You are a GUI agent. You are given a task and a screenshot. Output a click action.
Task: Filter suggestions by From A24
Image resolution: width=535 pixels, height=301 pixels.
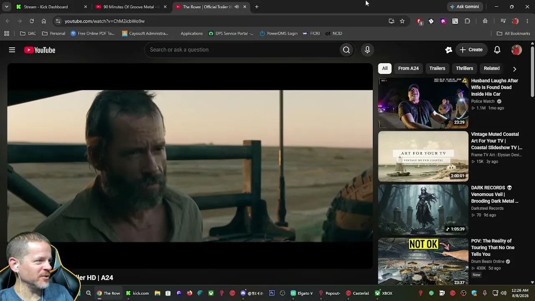(x=408, y=69)
